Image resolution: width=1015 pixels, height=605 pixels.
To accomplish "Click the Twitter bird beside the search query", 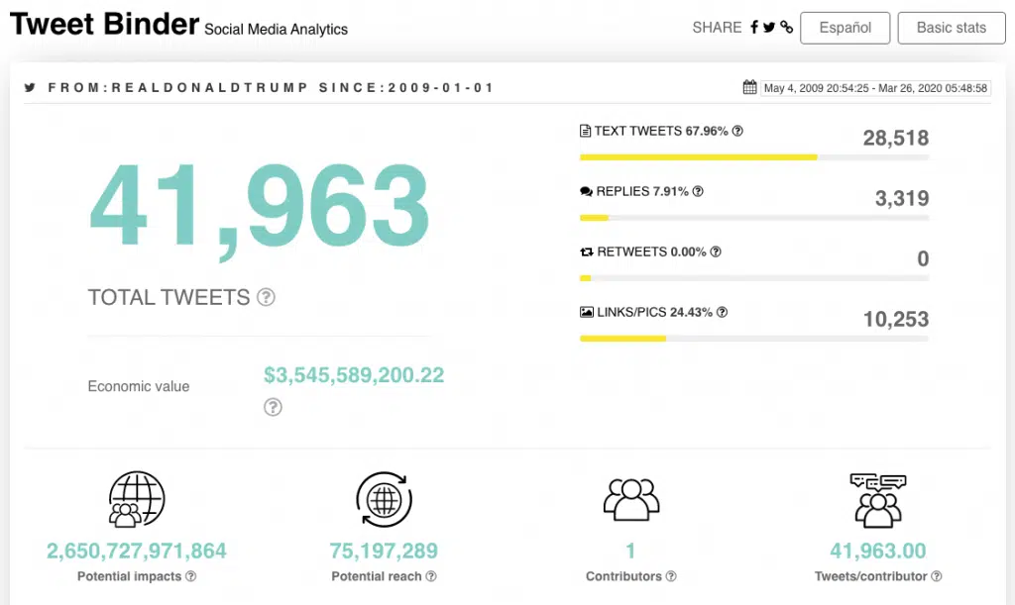I will [30, 87].
